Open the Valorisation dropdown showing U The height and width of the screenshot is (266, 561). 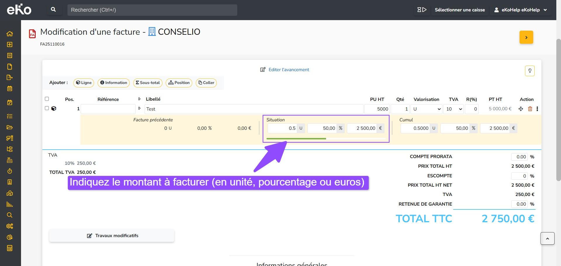pos(426,109)
